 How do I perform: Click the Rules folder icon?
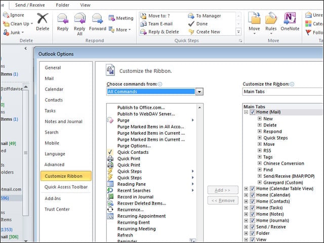tap(271, 18)
